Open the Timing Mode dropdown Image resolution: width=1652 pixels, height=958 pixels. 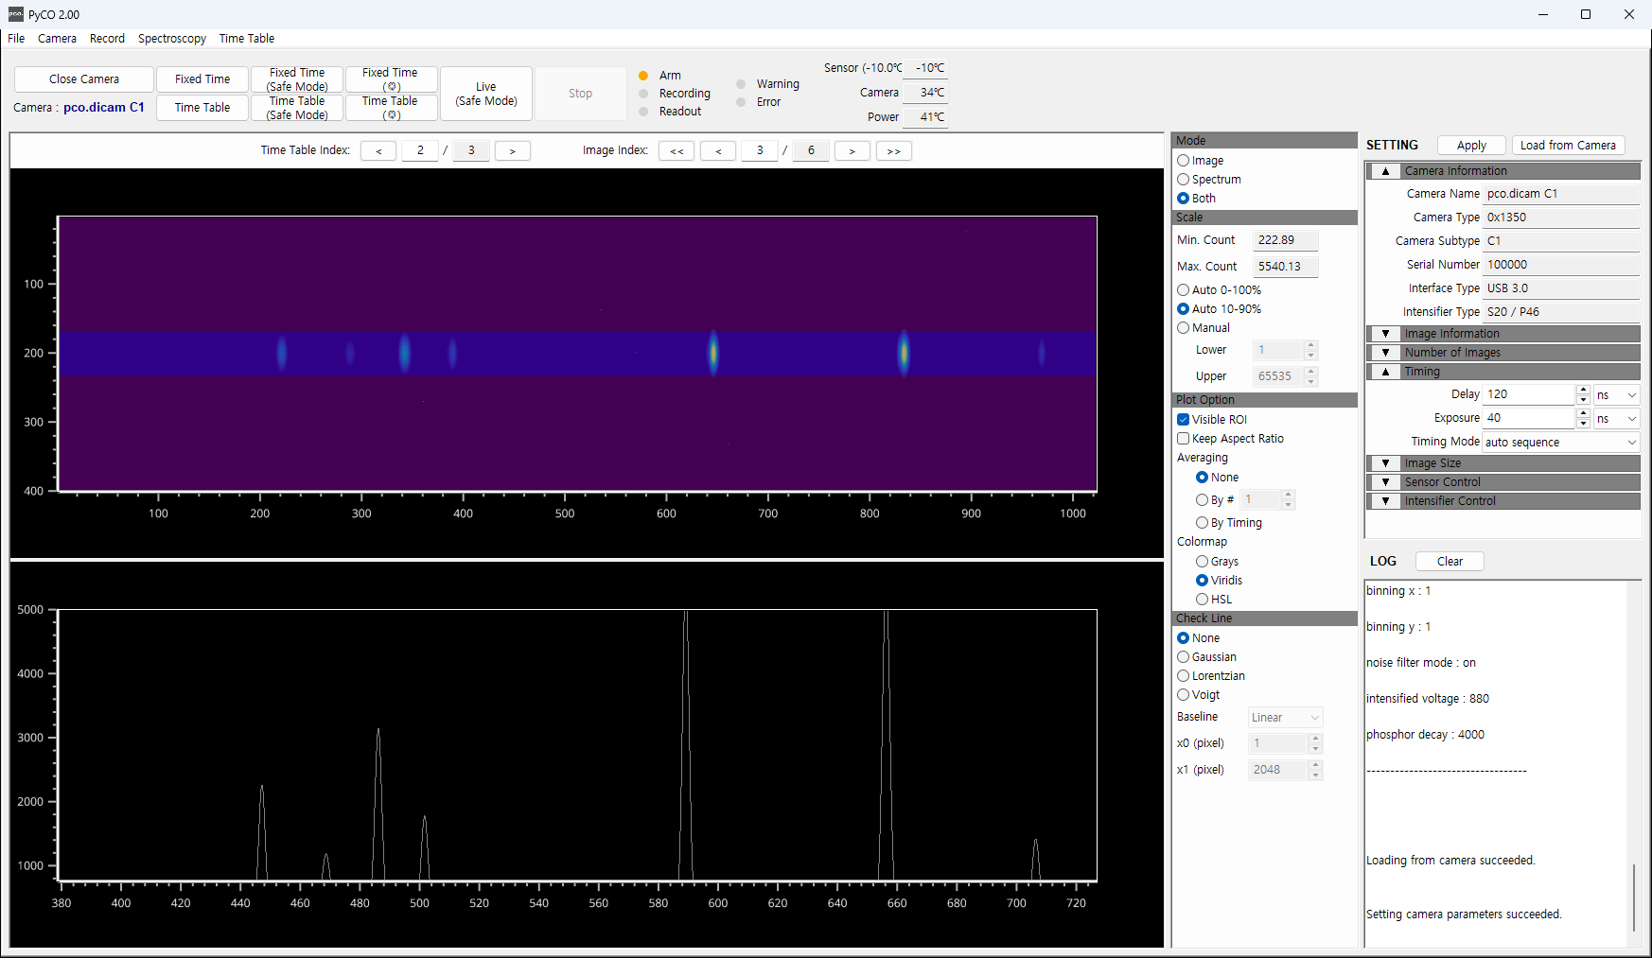(x=1561, y=442)
